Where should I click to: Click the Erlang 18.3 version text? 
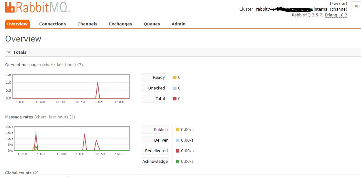point(336,15)
